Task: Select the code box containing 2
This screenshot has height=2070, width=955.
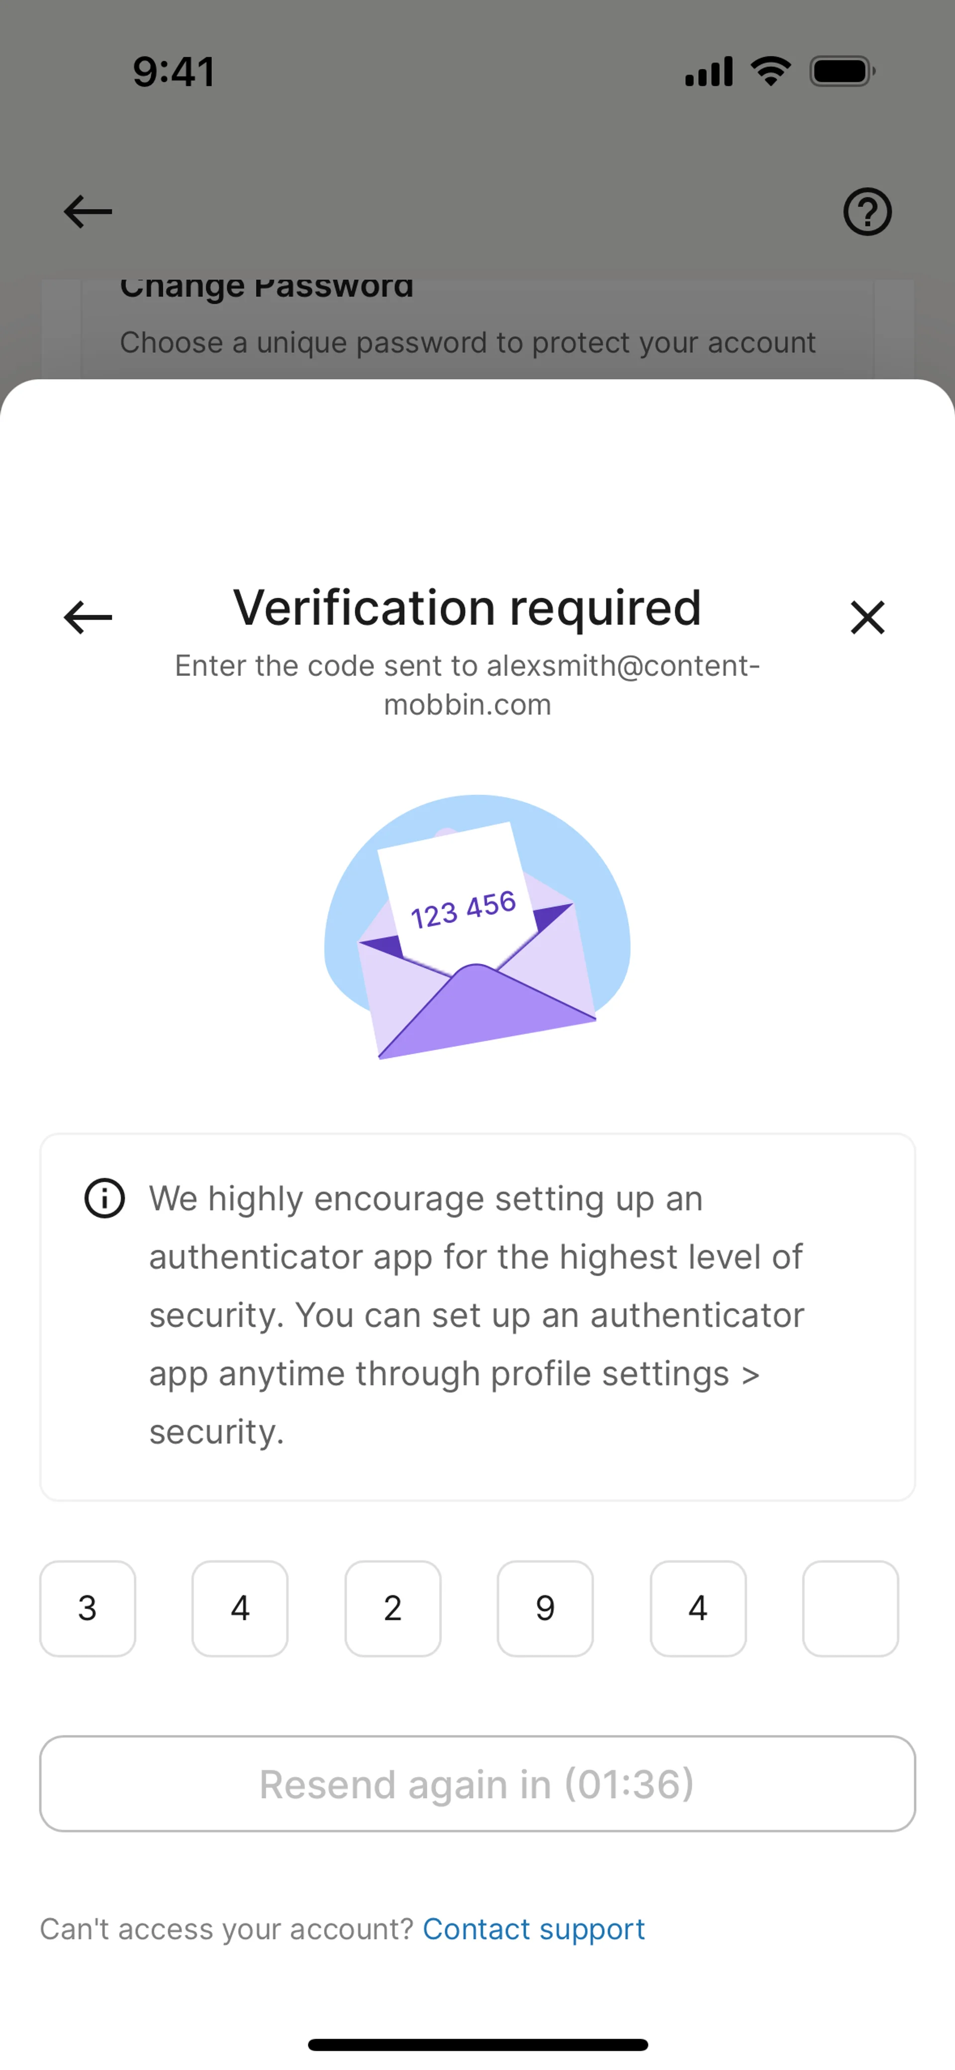Action: (x=392, y=1609)
